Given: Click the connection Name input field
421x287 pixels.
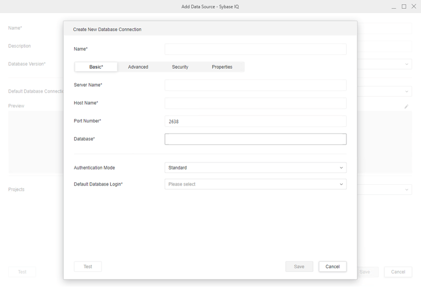Looking at the screenshot, I should 255,49.
